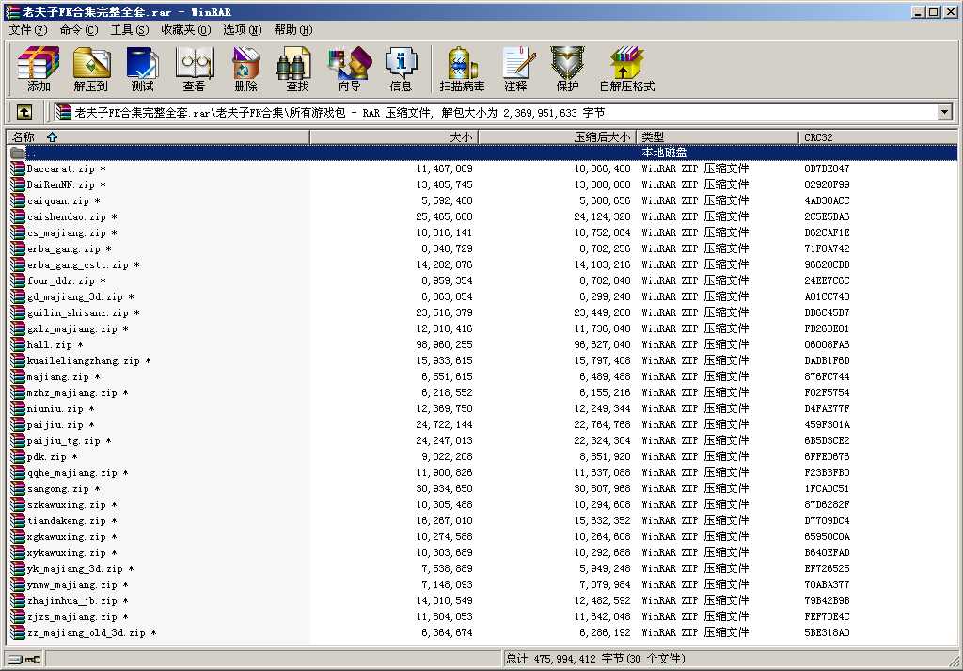
Task: Select yk_majiang_3d.zip file
Action: pos(81,568)
